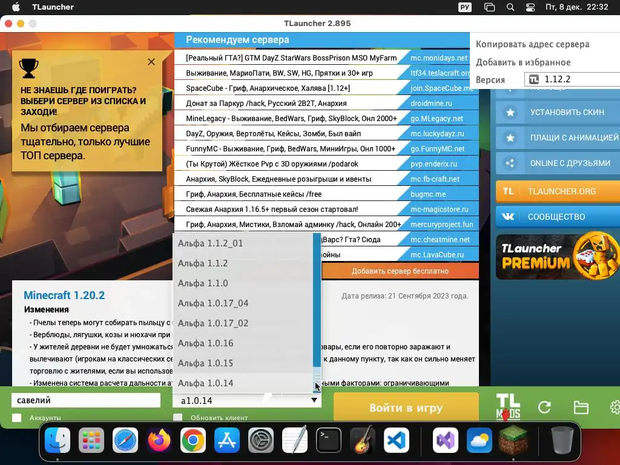Open Launchpad in the Dock
This screenshot has height=465, width=620.
(x=91, y=440)
